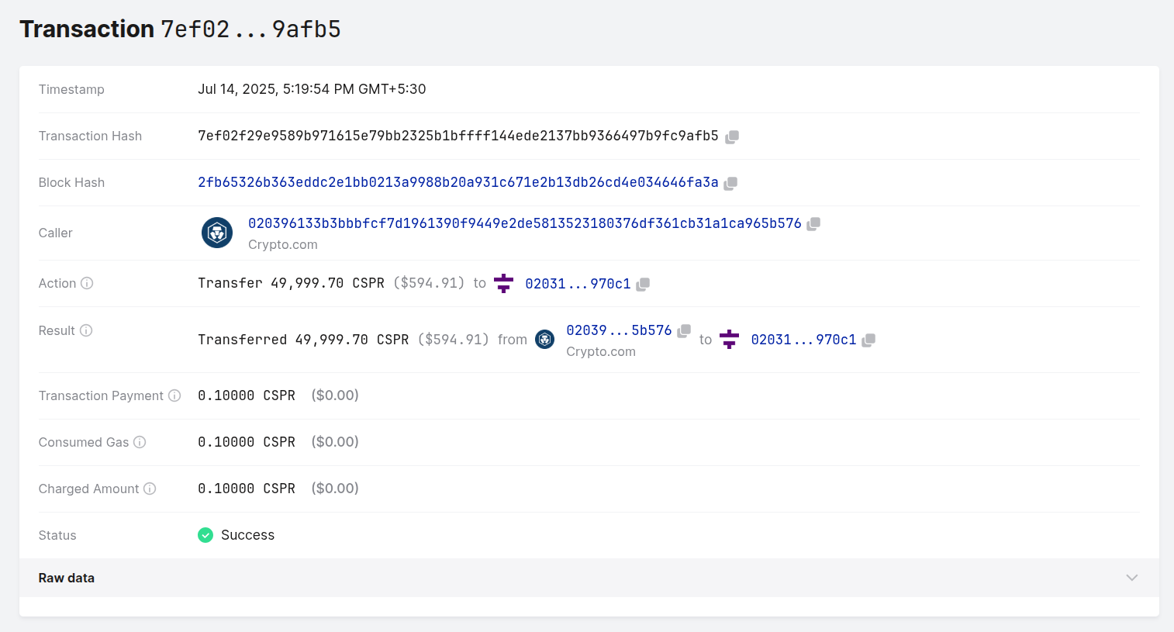This screenshot has width=1174, height=632.
Task: Click Charged Amount 0.10000 CSPR value
Action: click(x=247, y=489)
